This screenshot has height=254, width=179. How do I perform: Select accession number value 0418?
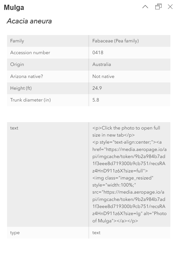98,53
